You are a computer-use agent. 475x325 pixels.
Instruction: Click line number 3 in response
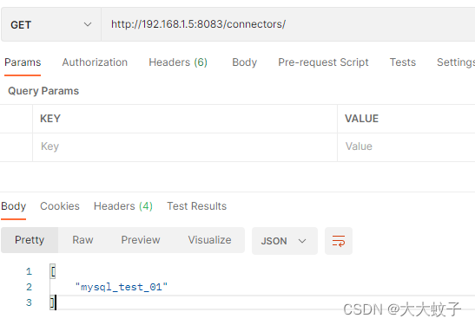(29, 302)
